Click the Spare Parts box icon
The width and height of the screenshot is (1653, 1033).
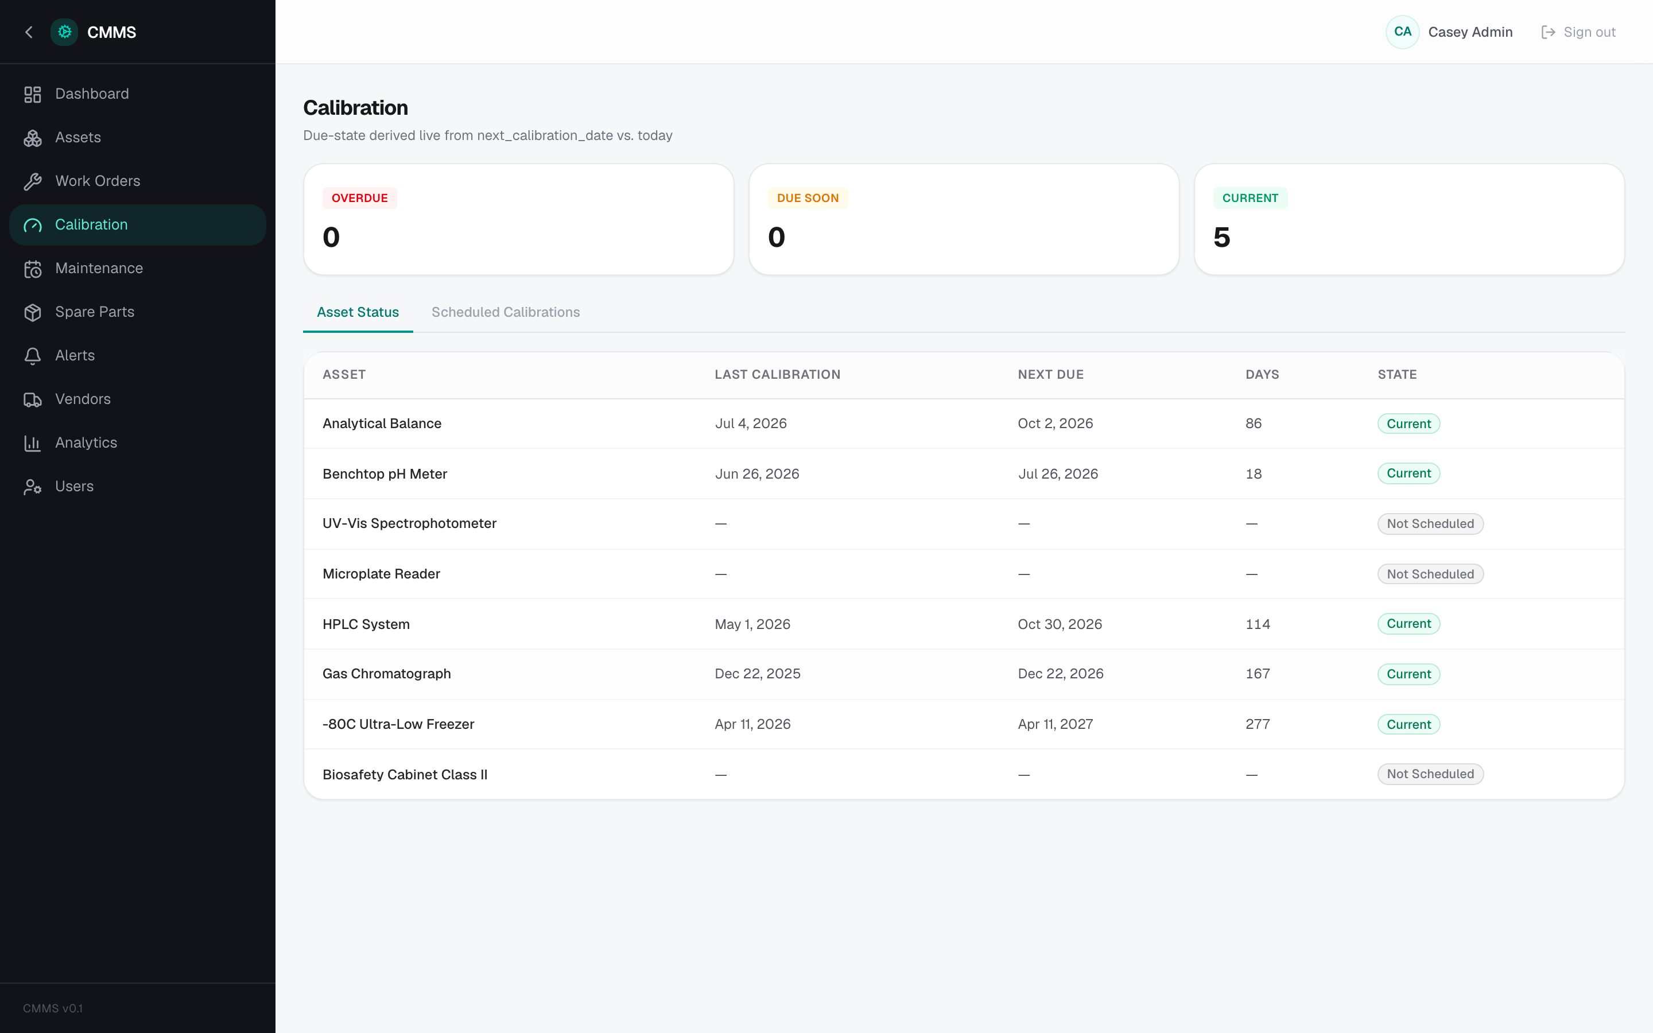click(x=33, y=312)
